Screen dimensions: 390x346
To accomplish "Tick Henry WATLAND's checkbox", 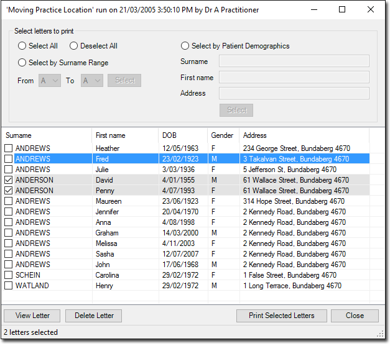I will click(9, 286).
